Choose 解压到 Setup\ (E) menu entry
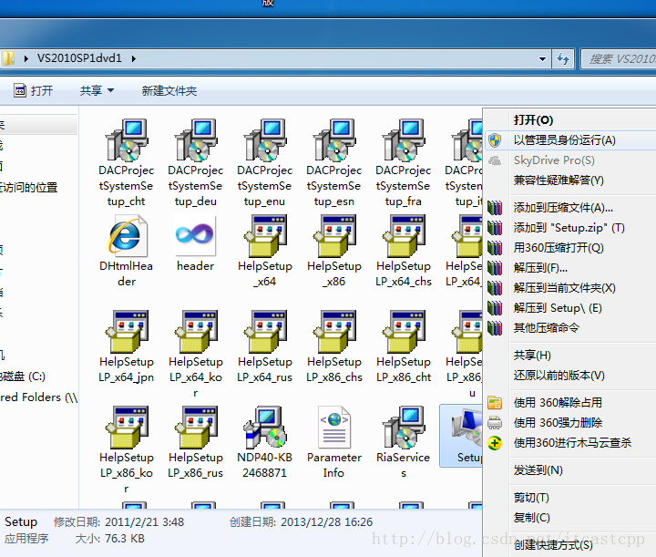Screen dimensions: 656x557 tap(558, 308)
